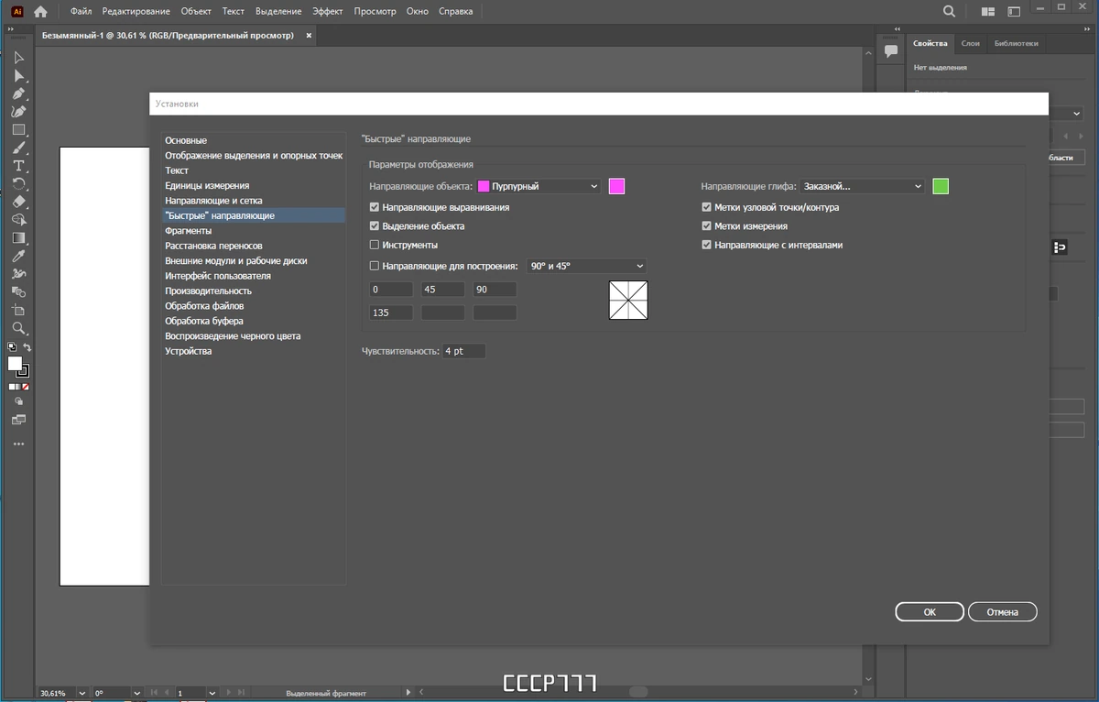This screenshot has width=1099, height=702.
Task: Collapse the right panel dock arrows
Action: [1088, 29]
